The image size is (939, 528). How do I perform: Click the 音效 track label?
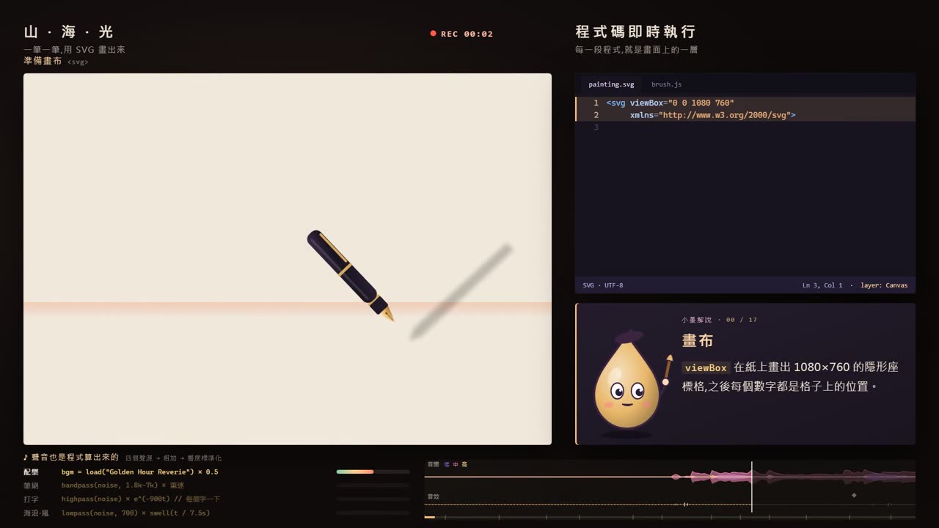click(x=433, y=496)
